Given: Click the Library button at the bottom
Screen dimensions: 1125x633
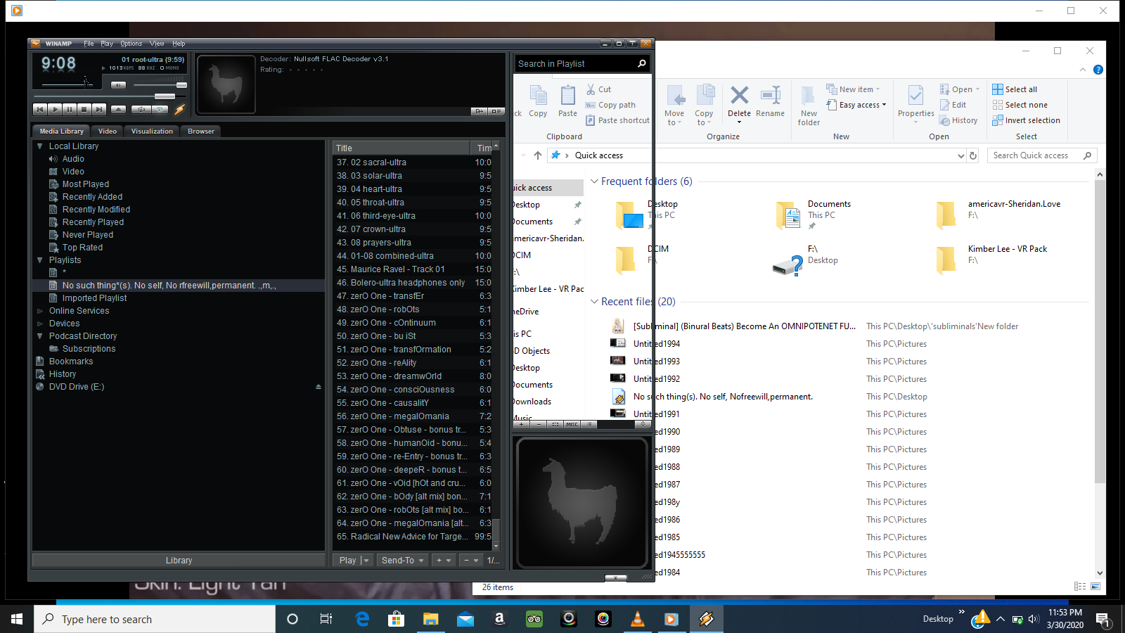Looking at the screenshot, I should point(179,561).
